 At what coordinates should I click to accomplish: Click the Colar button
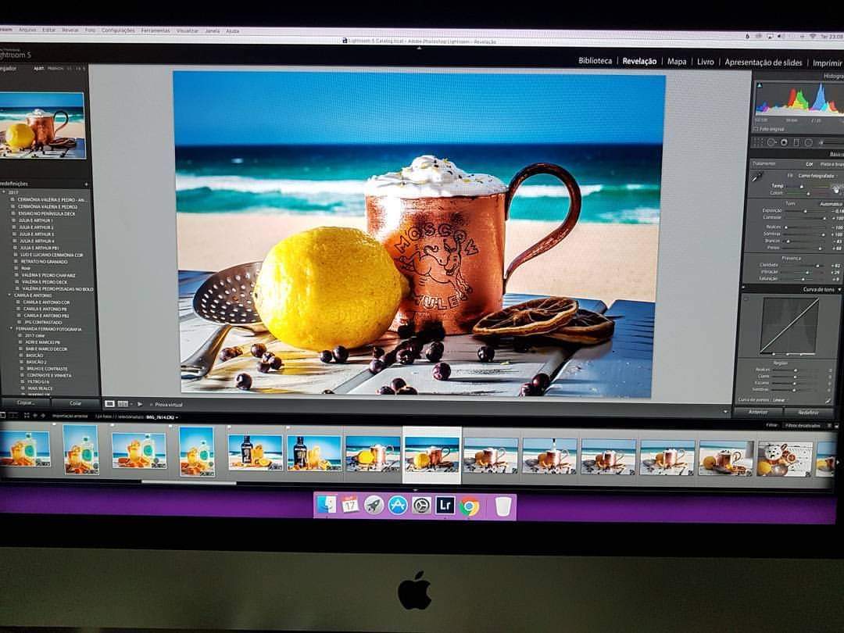(75, 403)
